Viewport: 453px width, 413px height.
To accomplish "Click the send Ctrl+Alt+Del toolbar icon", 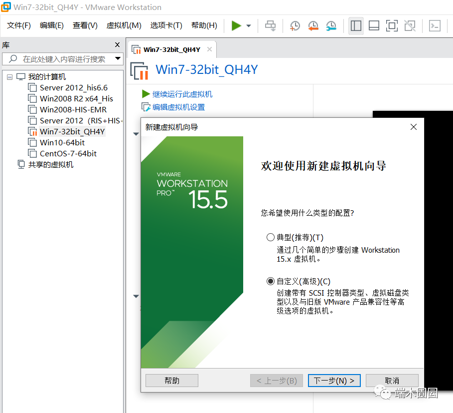I will (x=271, y=26).
